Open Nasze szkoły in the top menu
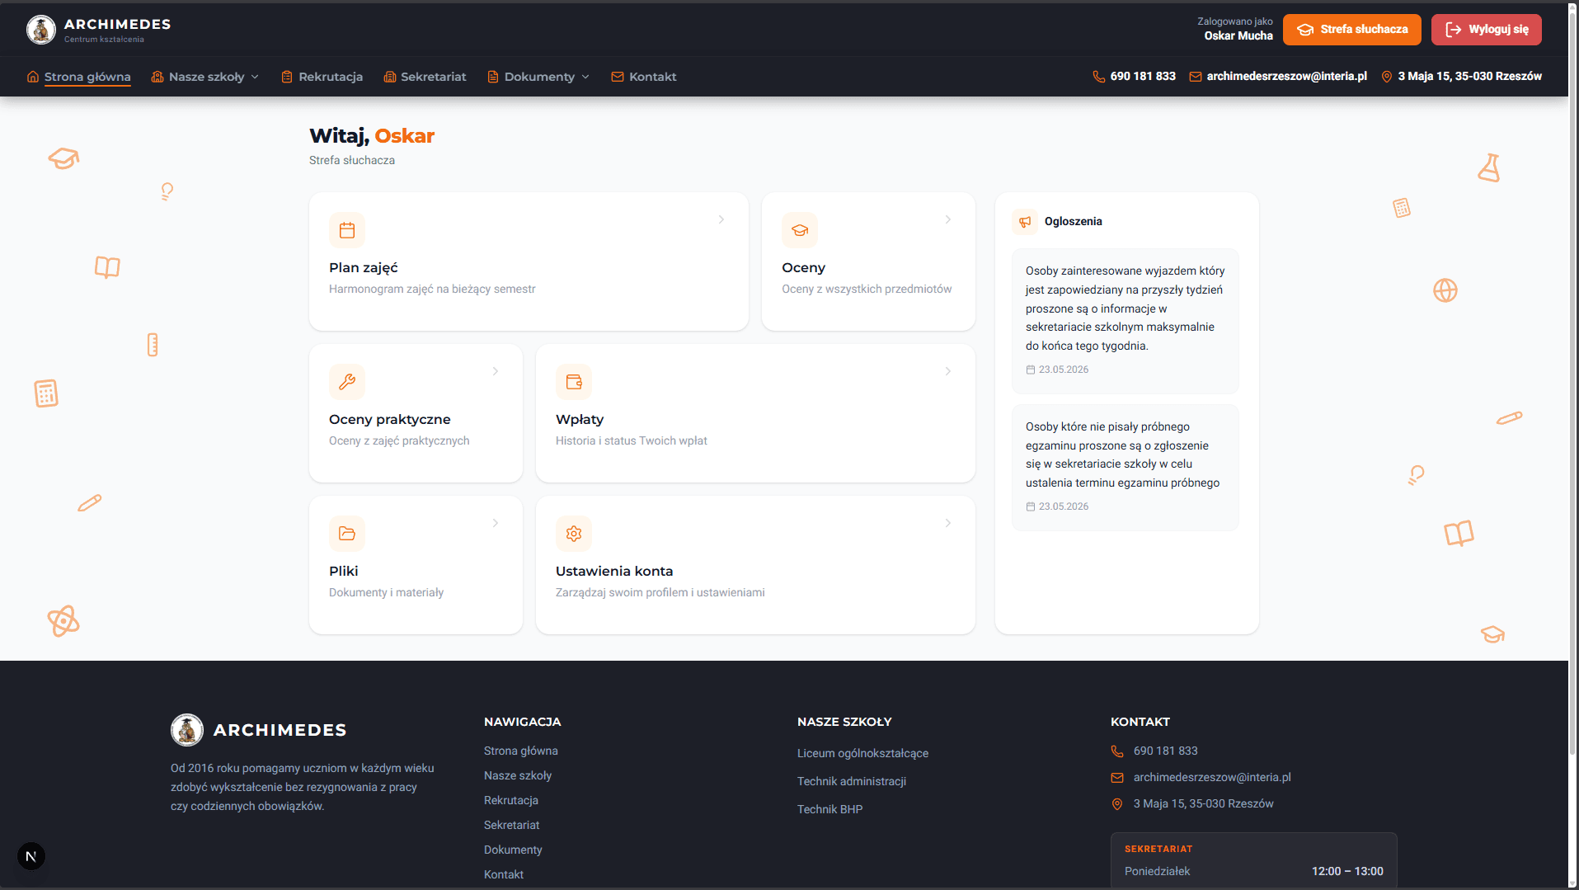The width and height of the screenshot is (1579, 890). (206, 77)
